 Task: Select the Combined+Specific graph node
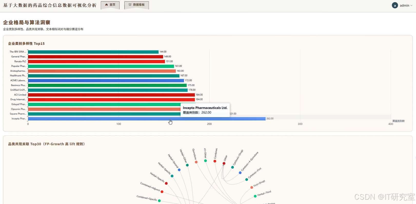pos(159,201)
